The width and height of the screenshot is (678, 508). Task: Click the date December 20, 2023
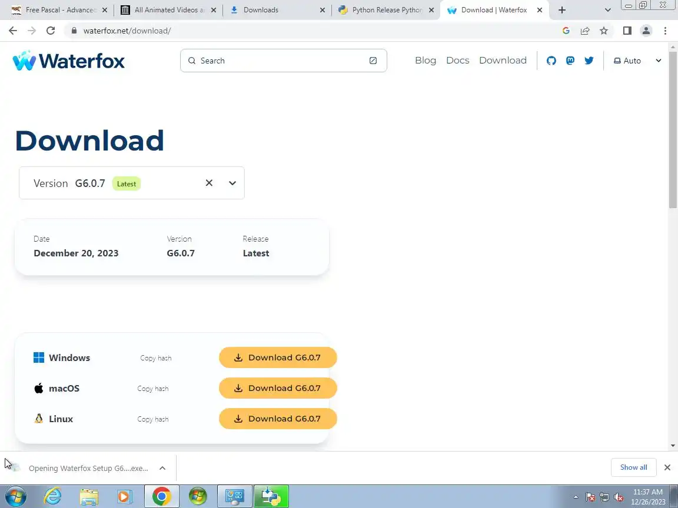[x=76, y=253]
